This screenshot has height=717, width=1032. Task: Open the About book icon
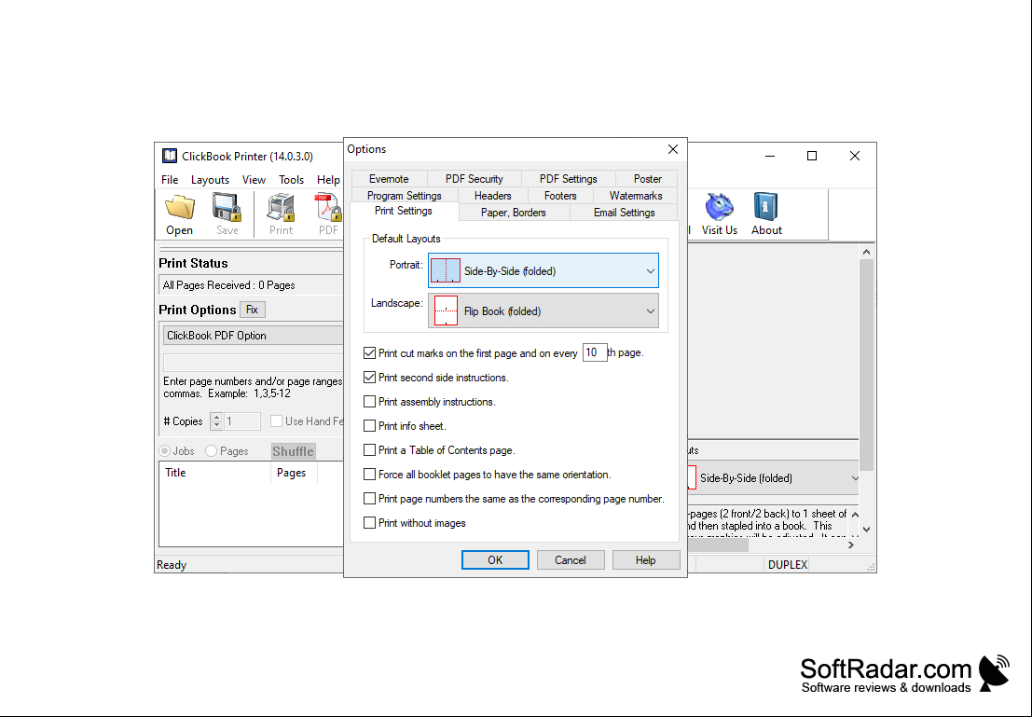[766, 207]
